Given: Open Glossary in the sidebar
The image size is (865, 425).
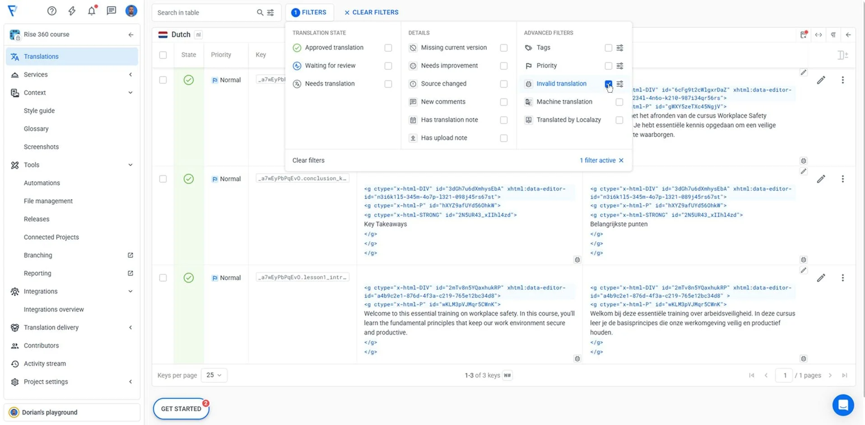Looking at the screenshot, I should (x=36, y=129).
